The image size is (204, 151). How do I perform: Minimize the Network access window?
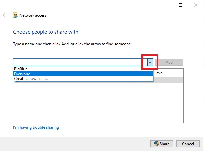pos(165,5)
